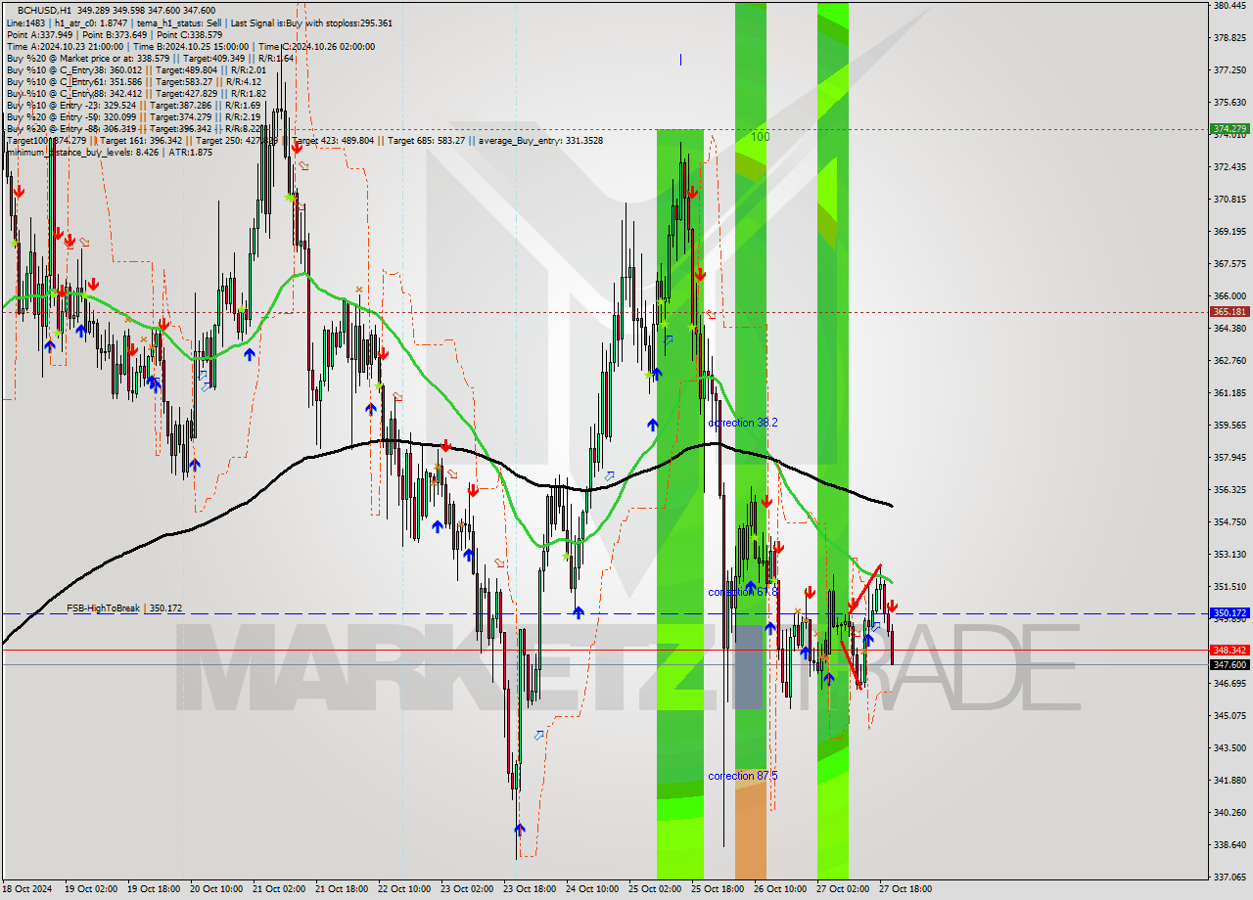Screen dimensions: 1253x900
Task: Click the 'FSB-HighToBreak | 350.172' label
Action: [124, 608]
